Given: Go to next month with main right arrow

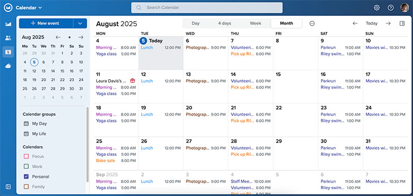Looking at the screenshot, I should tap(388, 23).
